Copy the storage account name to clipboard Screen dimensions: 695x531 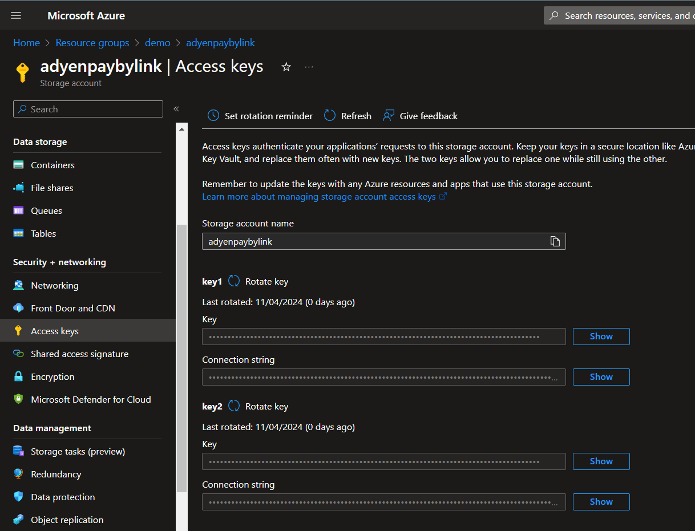[x=555, y=241]
